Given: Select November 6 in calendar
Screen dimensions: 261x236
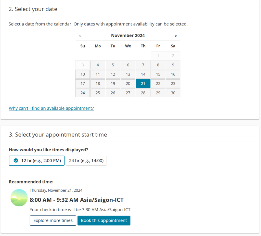Looking at the screenshot, I should coord(128,65).
